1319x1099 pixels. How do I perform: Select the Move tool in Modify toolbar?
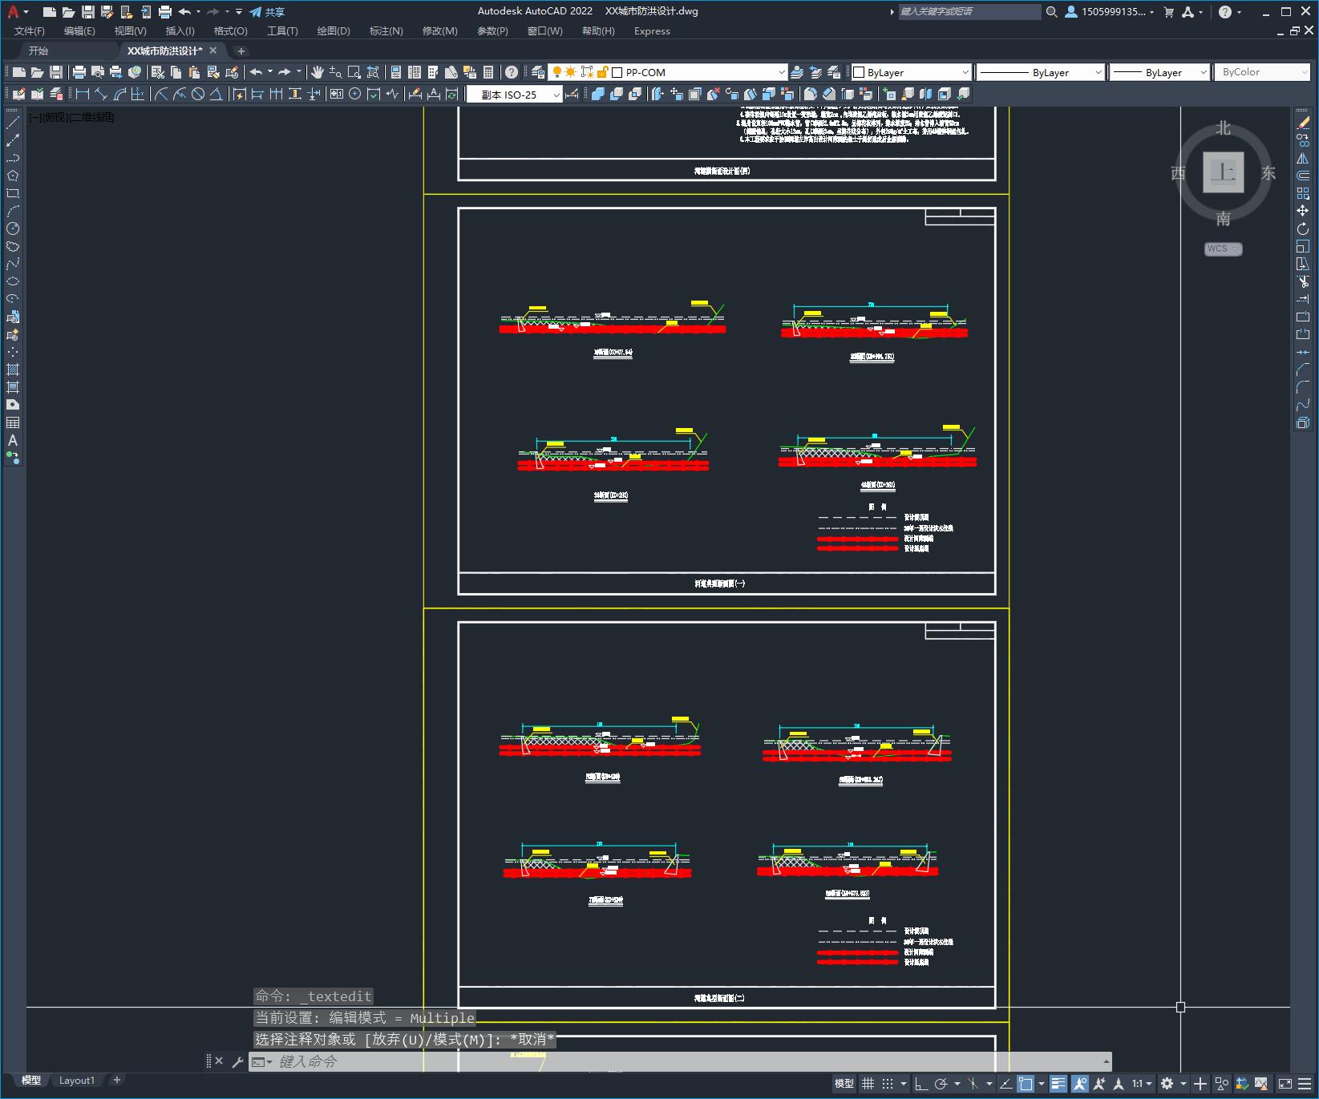pyautogui.click(x=1303, y=211)
